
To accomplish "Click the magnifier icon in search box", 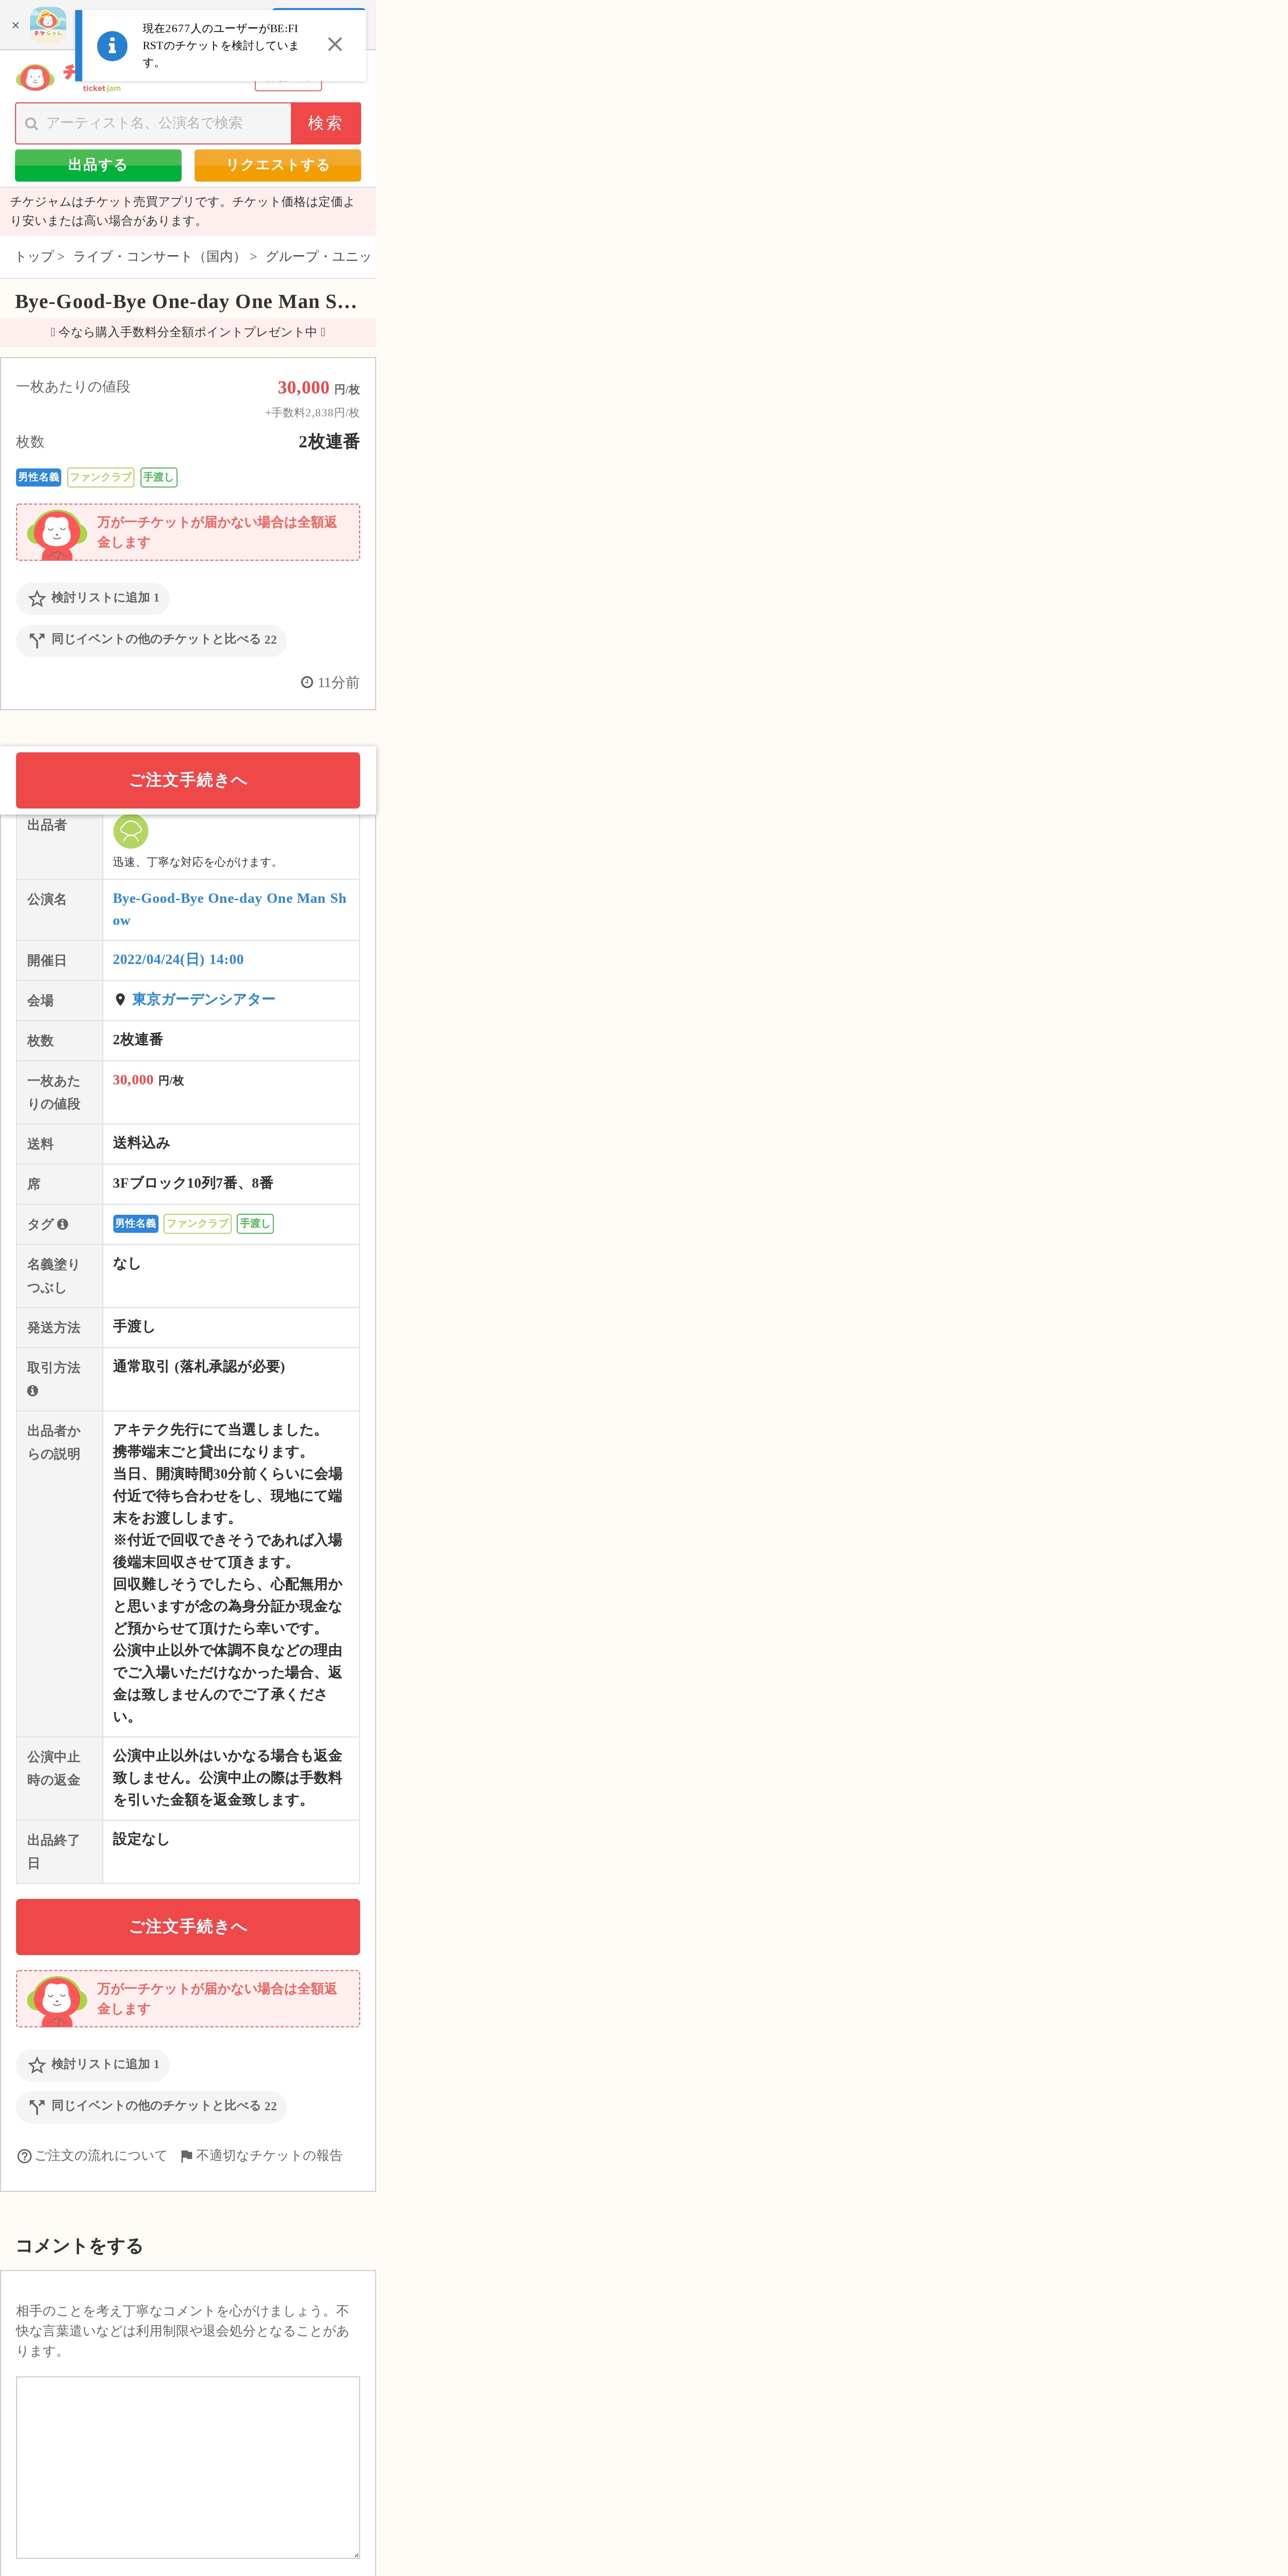I will pyautogui.click(x=32, y=124).
